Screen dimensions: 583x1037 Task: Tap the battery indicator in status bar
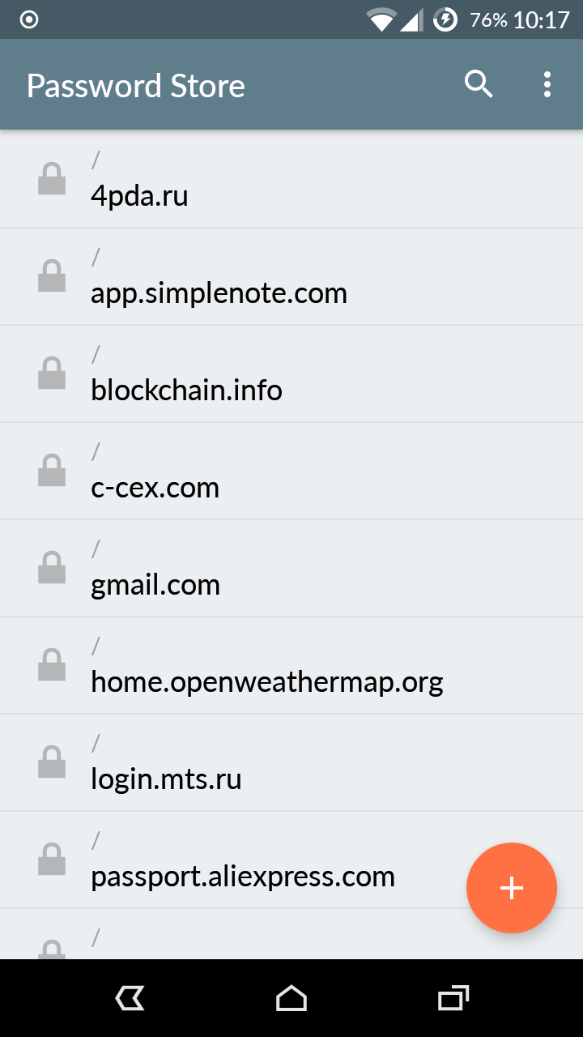[445, 19]
